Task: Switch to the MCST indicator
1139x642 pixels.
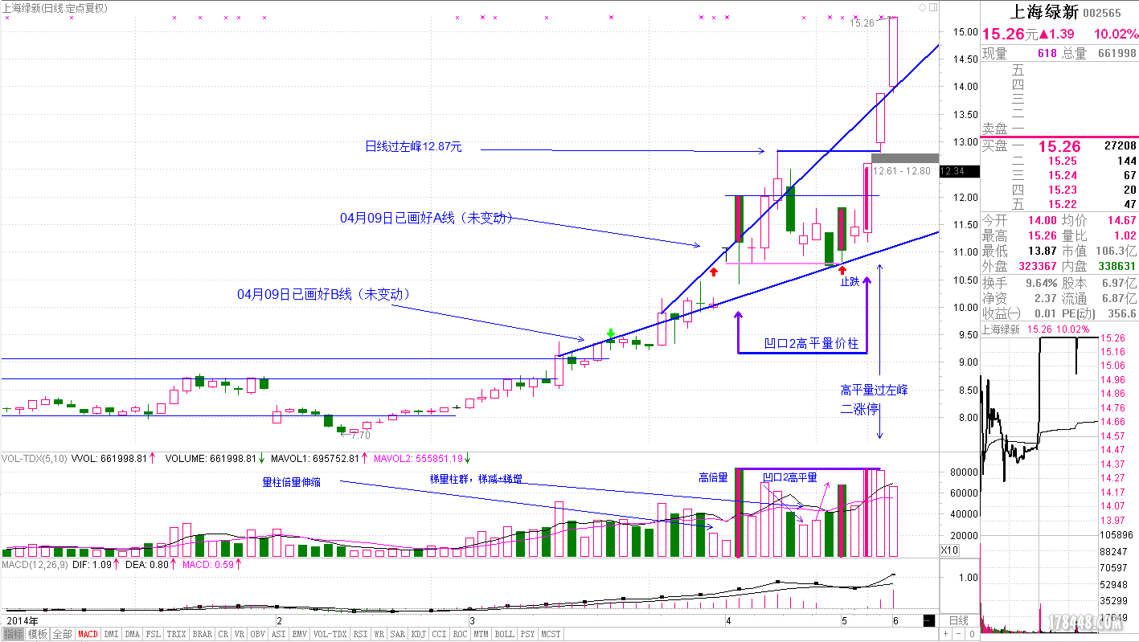Action: pos(550,634)
